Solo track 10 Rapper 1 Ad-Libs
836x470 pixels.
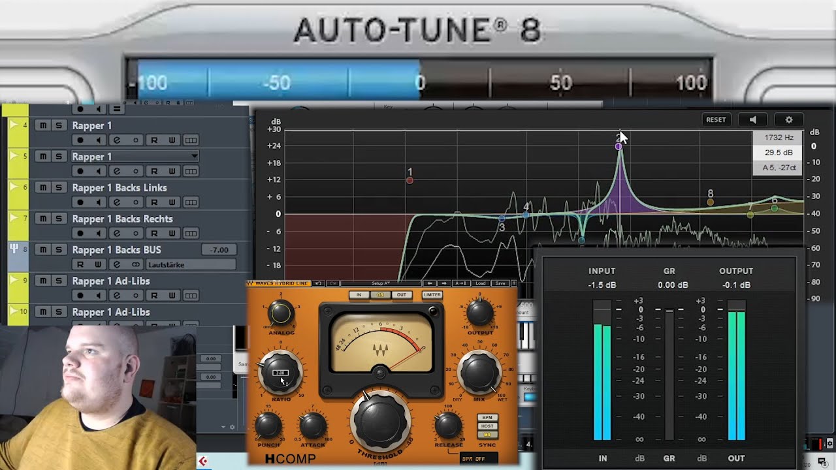coord(58,312)
